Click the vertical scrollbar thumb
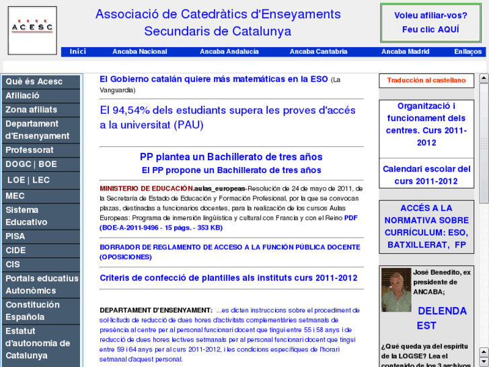The height and width of the screenshot is (367, 489). coord(484,143)
